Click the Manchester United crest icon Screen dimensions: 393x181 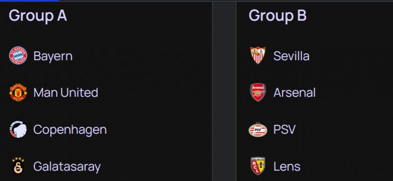pyautogui.click(x=18, y=92)
